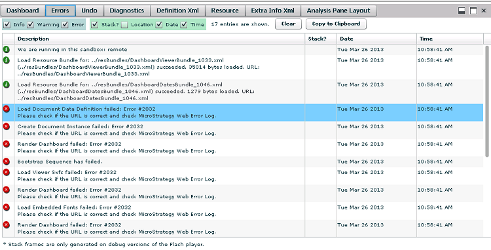
Task: Select 'Bootstrap Sequence has failed.' row
Action: pyautogui.click(x=243, y=162)
